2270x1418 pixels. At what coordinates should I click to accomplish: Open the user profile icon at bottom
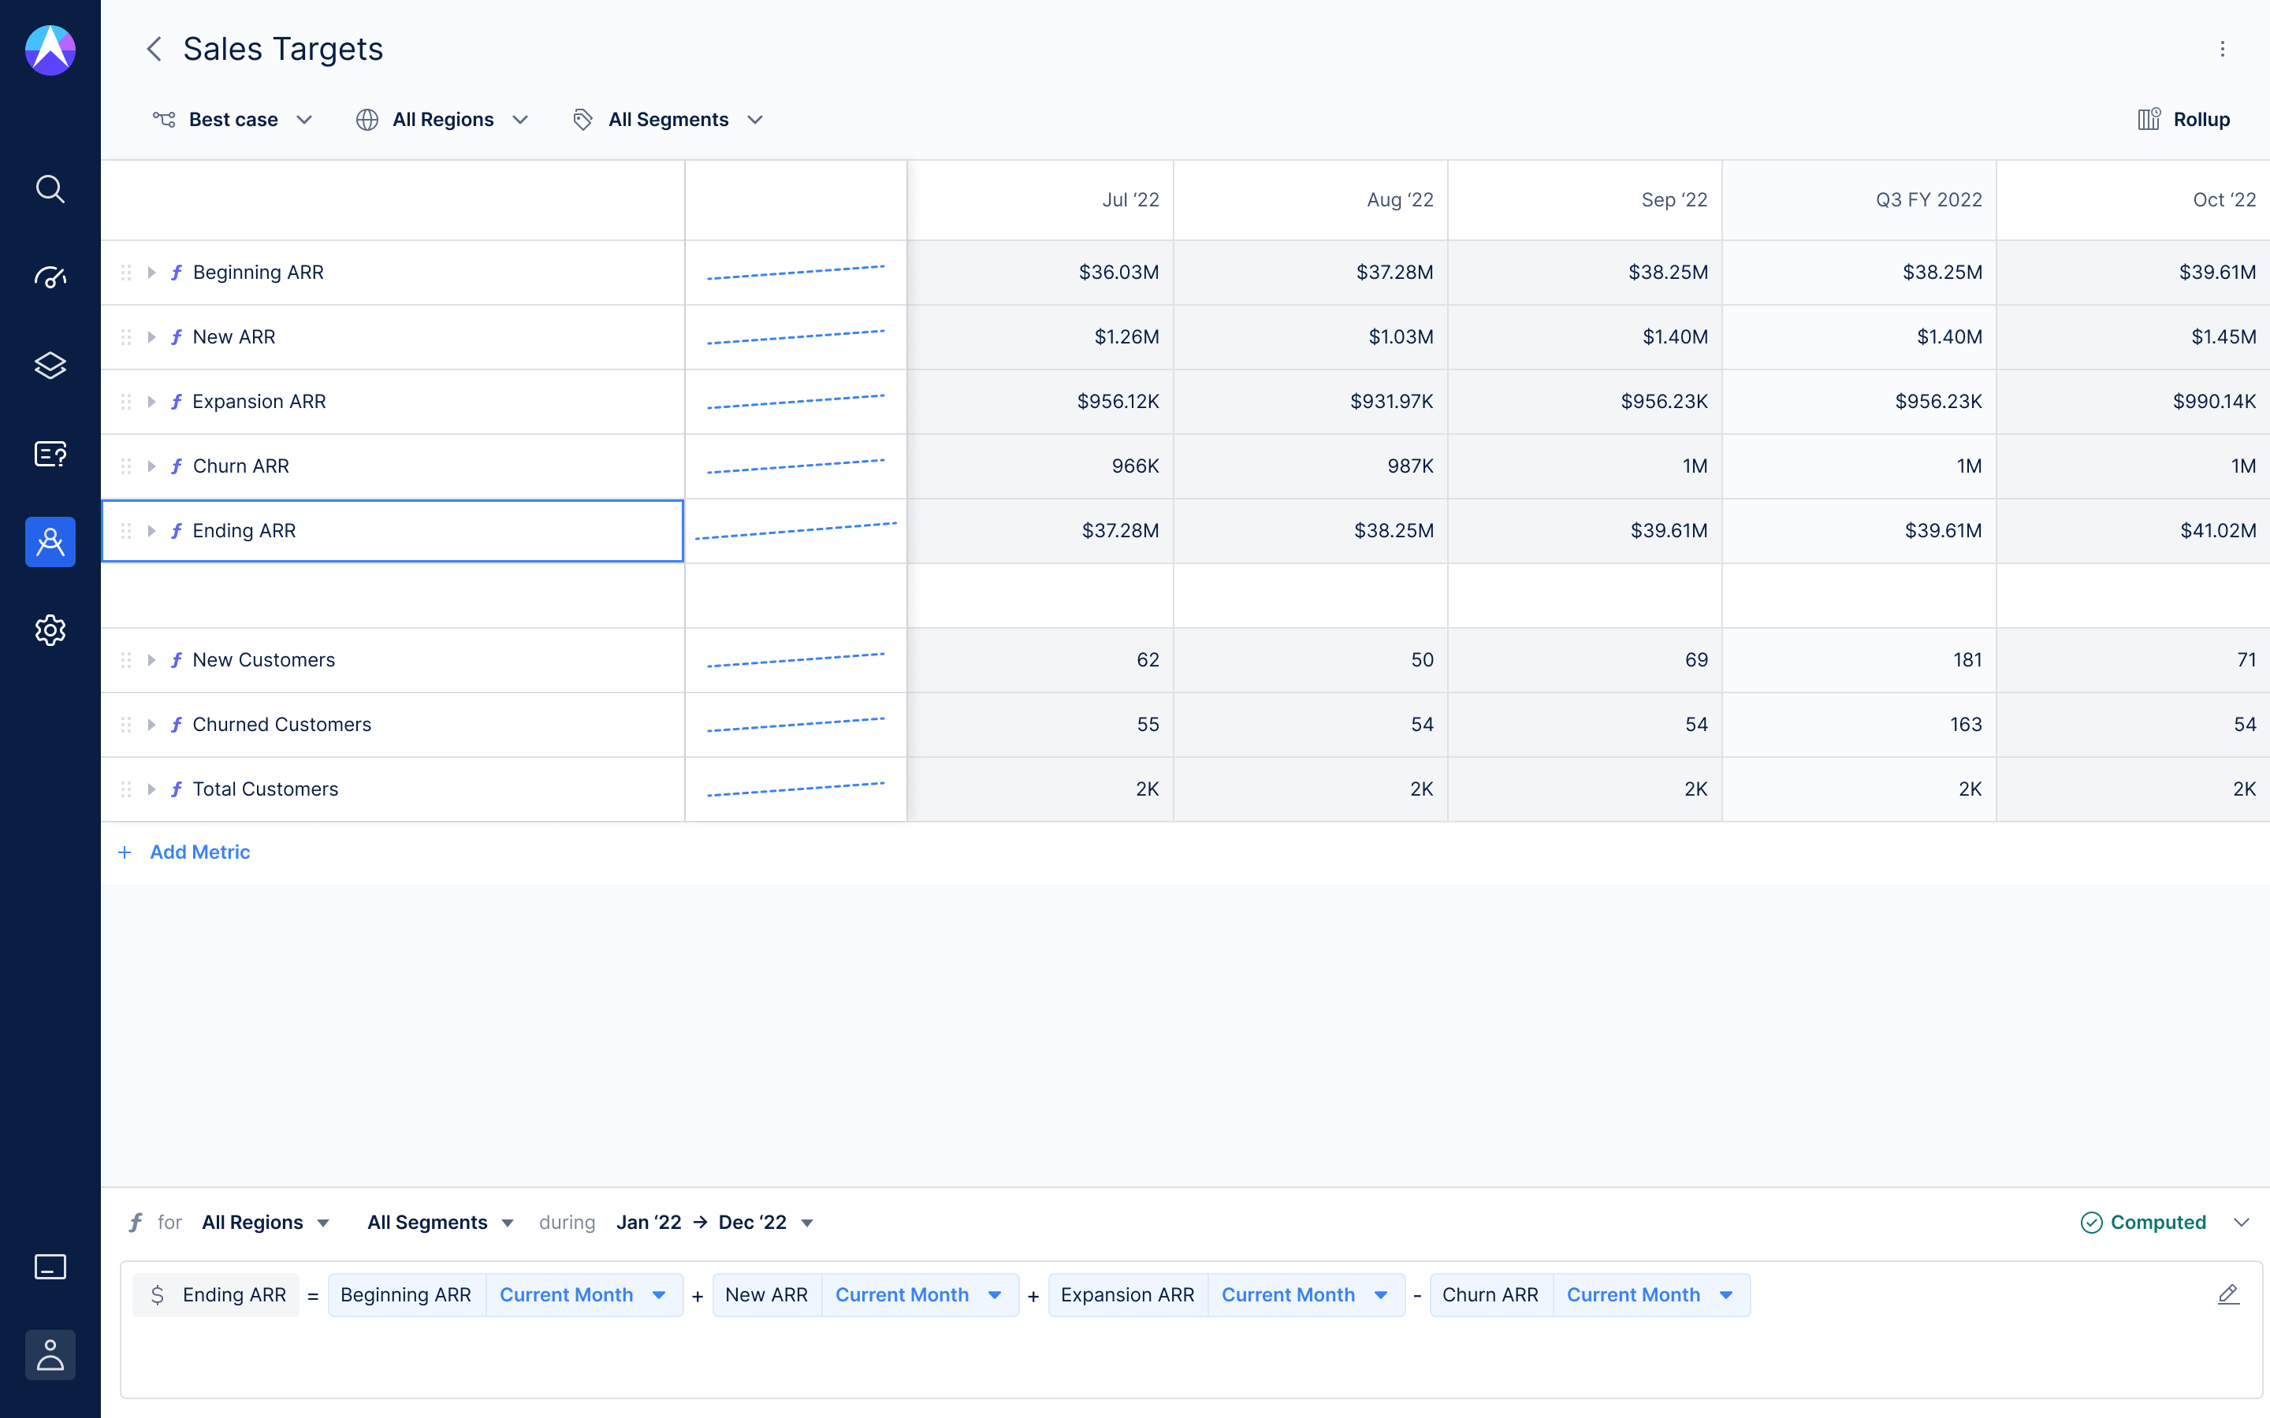click(50, 1354)
